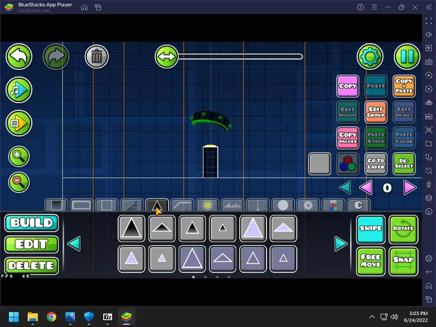Click the Copy Values button

coord(347,138)
